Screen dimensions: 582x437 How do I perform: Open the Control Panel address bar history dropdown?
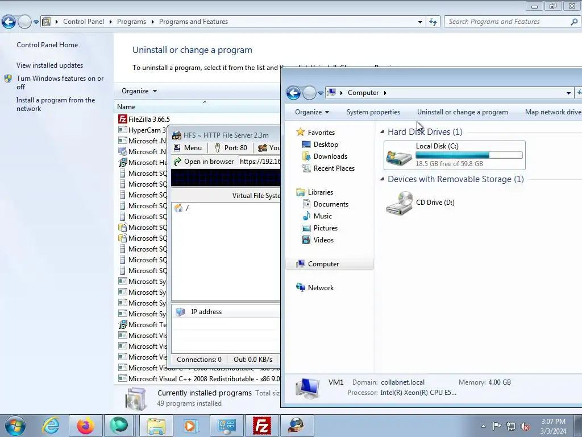coord(420,22)
